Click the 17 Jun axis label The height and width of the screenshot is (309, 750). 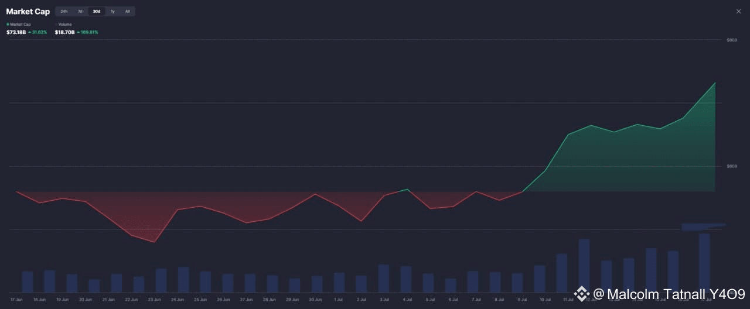point(16,299)
